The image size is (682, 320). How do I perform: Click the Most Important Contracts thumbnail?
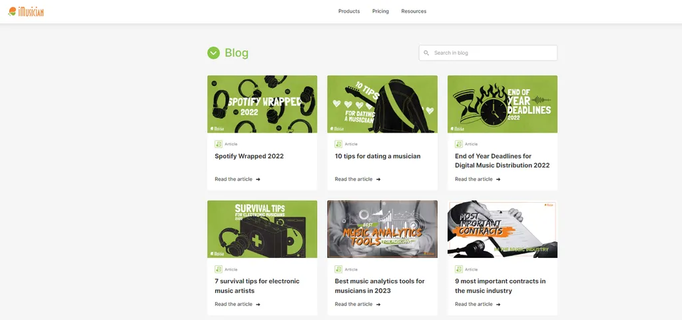coord(502,229)
